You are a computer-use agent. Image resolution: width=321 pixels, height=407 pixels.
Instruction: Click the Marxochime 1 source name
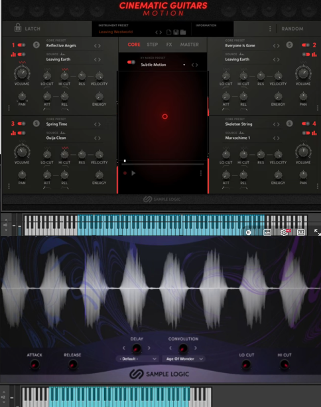[237, 138]
